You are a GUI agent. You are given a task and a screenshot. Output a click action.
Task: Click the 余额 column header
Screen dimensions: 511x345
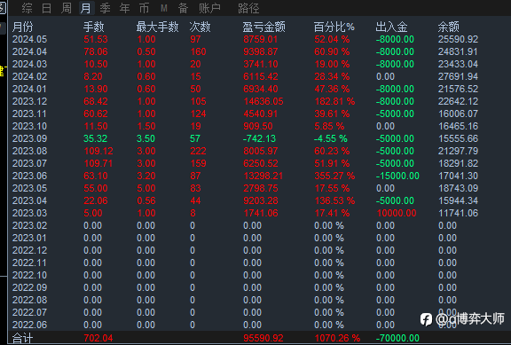tap(448, 27)
